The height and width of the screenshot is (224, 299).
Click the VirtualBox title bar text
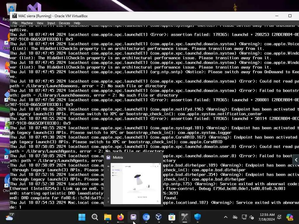click(x=53, y=16)
